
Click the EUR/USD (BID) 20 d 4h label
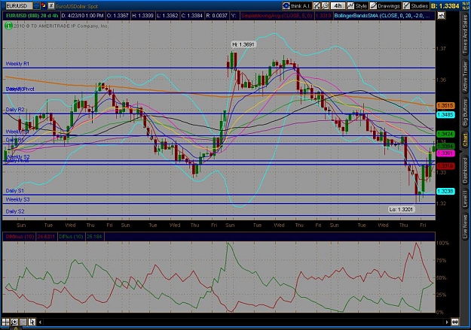[x=32, y=16]
